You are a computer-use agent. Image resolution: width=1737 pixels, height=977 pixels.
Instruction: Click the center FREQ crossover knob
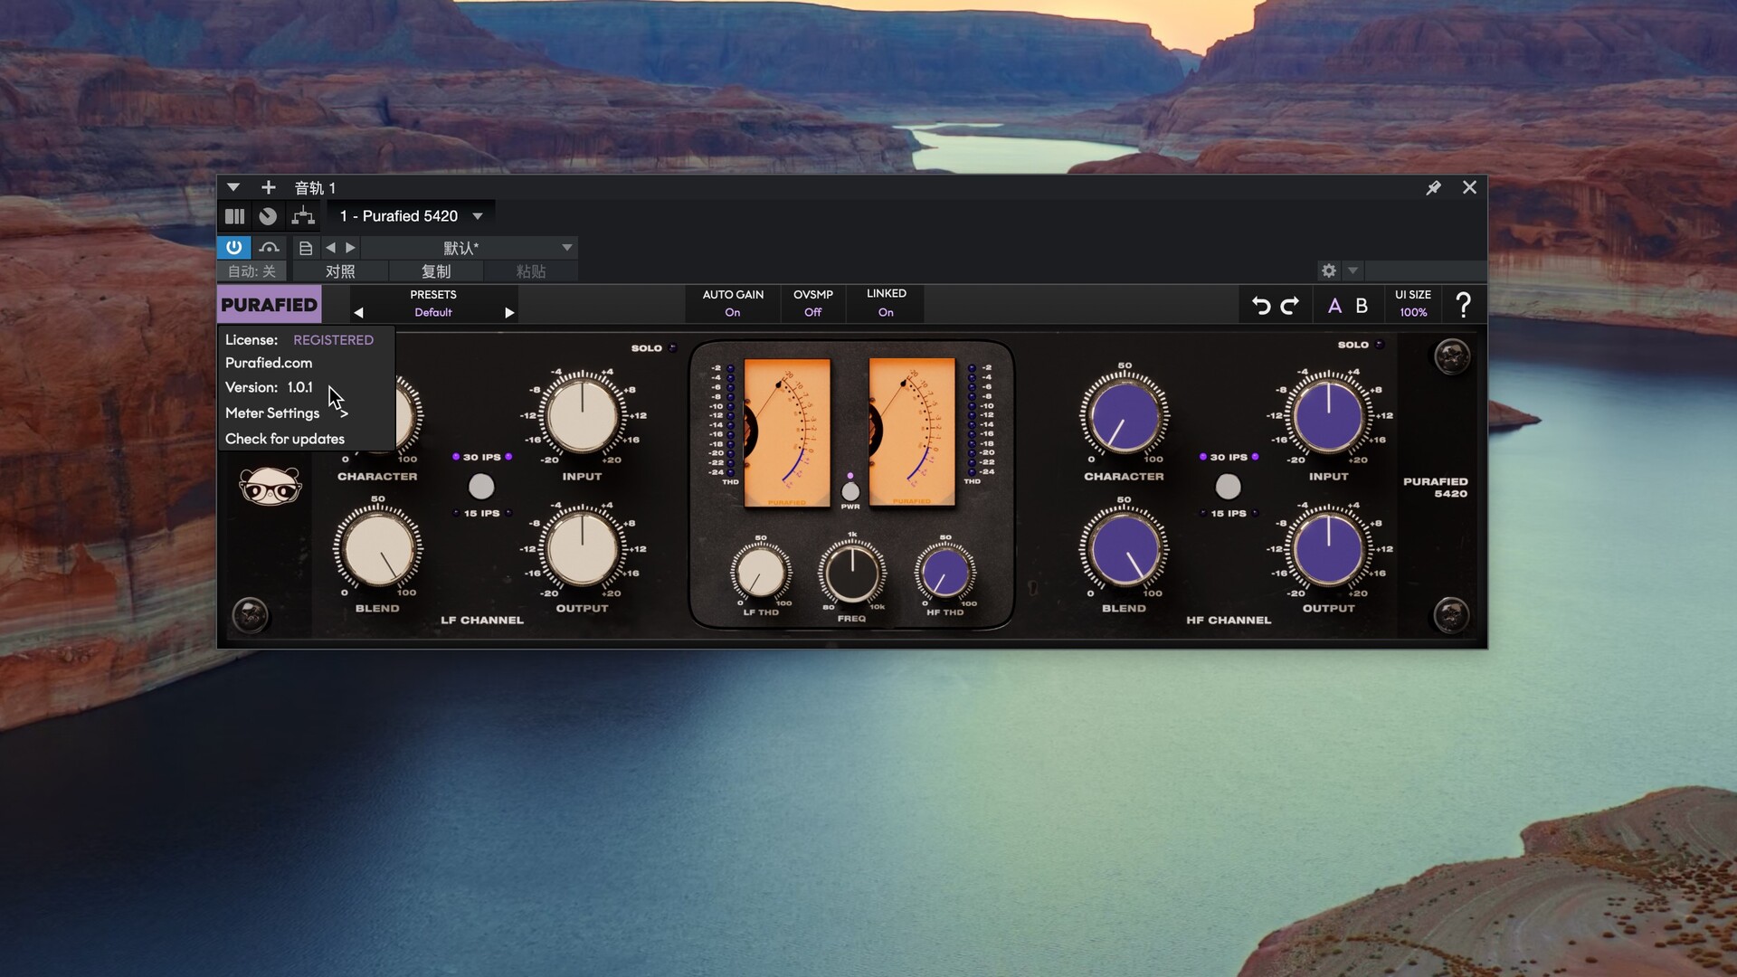851,573
